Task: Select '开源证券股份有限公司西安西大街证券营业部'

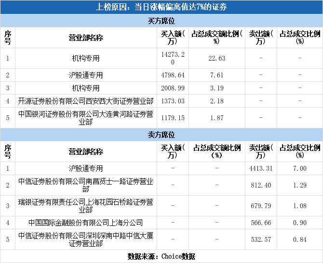Action: pos(86,101)
